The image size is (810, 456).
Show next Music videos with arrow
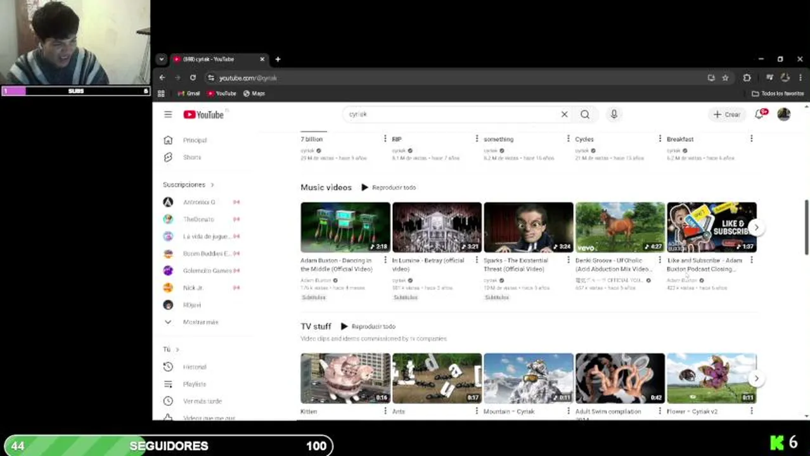coord(756,227)
